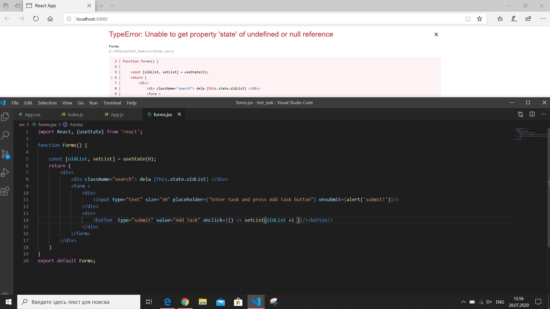Image resolution: width=550 pixels, height=309 pixels.
Task: Click Open Changes icon in editor toolbar
Action: 520,114
